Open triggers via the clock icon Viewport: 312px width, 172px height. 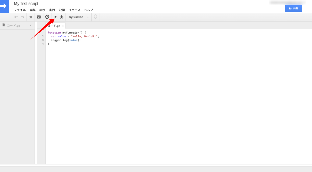[x=47, y=17]
